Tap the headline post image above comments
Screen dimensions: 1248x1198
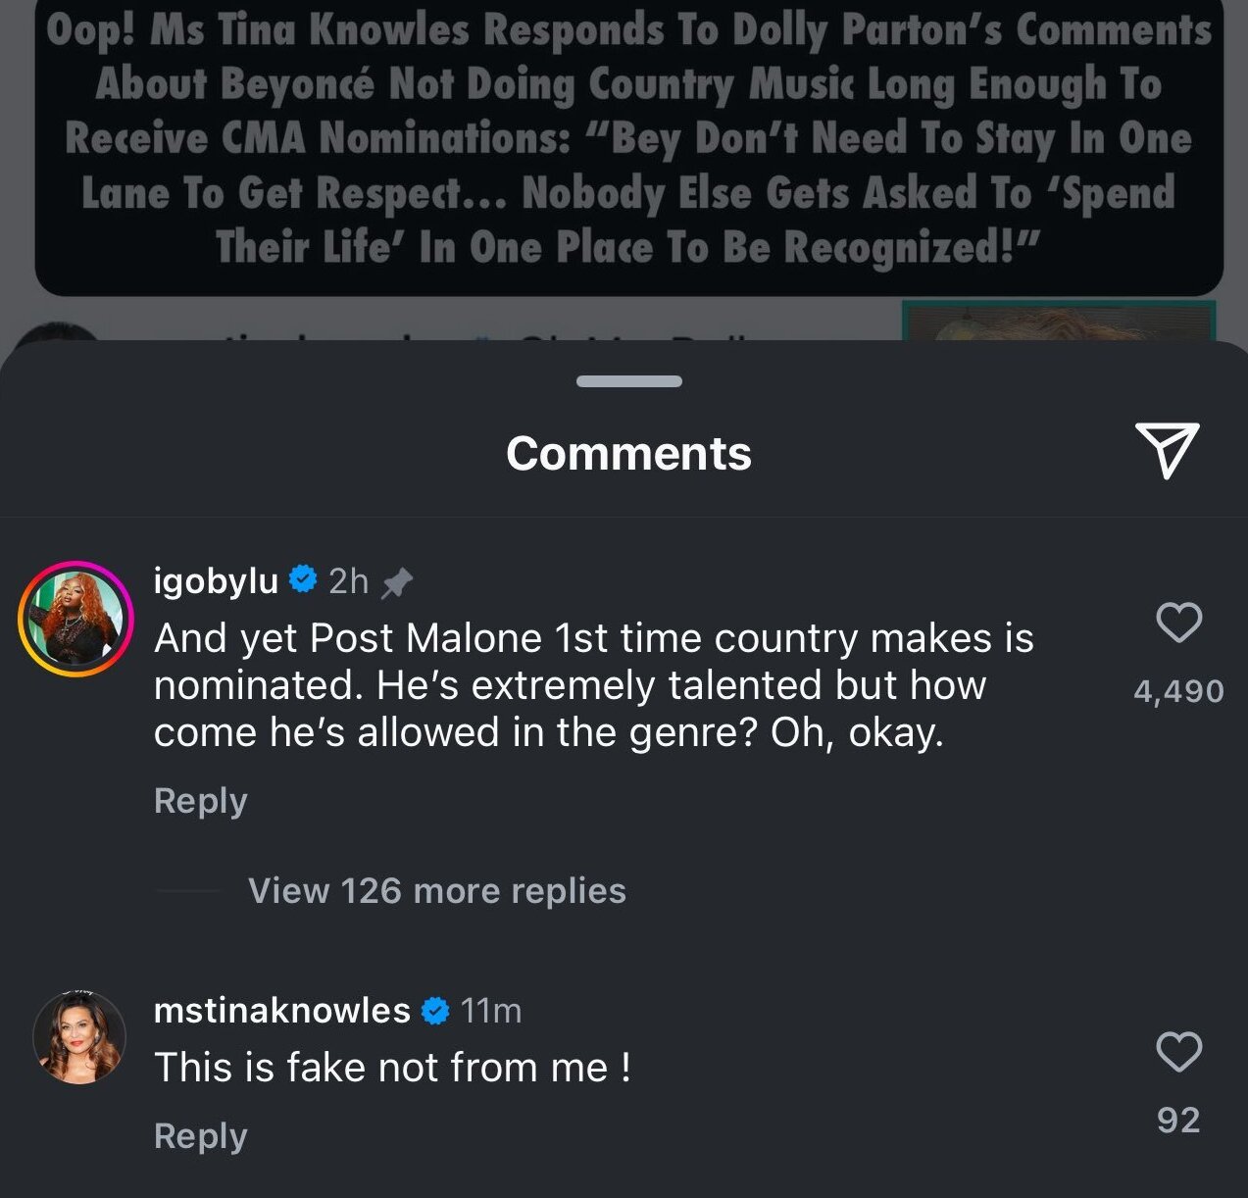629,145
